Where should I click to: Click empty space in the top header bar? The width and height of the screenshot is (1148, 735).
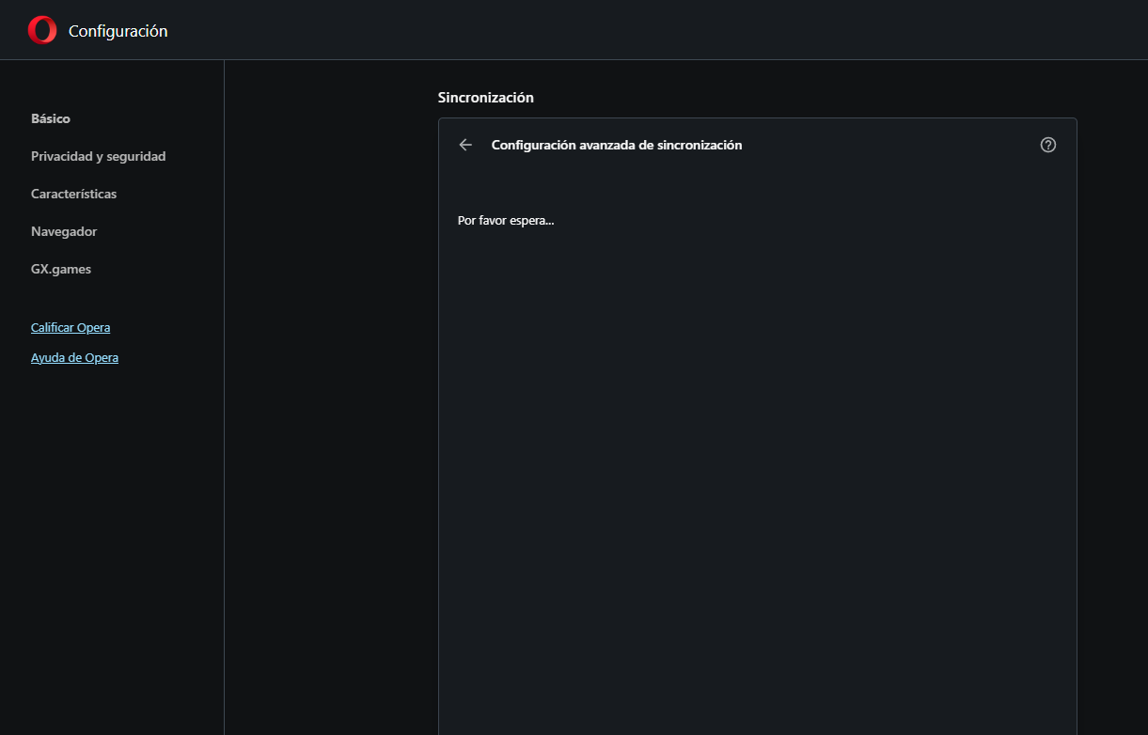pos(658,30)
